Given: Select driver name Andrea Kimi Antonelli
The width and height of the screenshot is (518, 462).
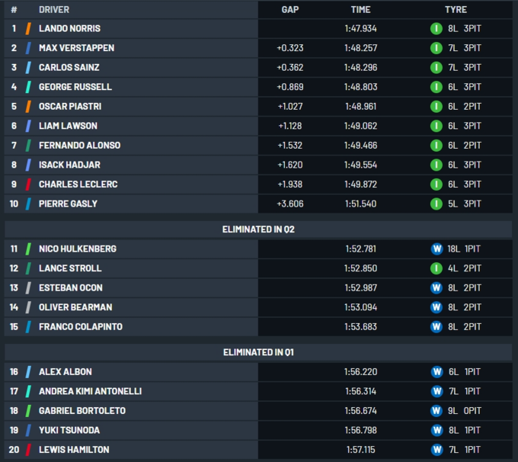Looking at the screenshot, I should (x=90, y=391).
